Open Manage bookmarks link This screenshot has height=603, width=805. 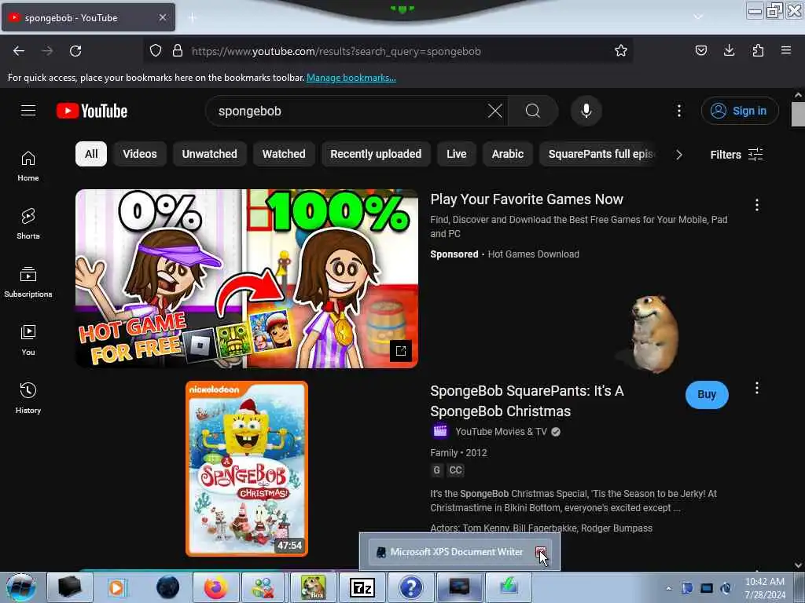(351, 78)
